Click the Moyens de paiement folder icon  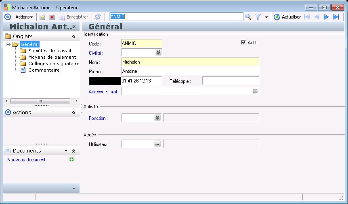pos(23,57)
